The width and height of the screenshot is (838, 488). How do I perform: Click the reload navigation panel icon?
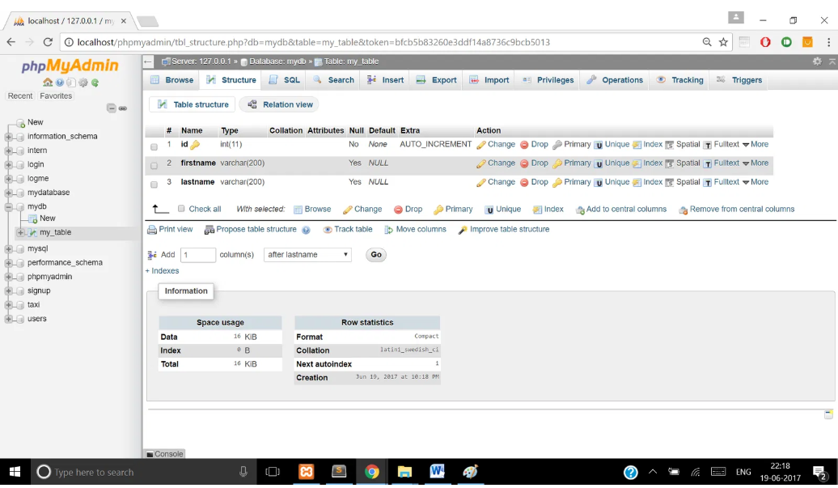(x=95, y=83)
